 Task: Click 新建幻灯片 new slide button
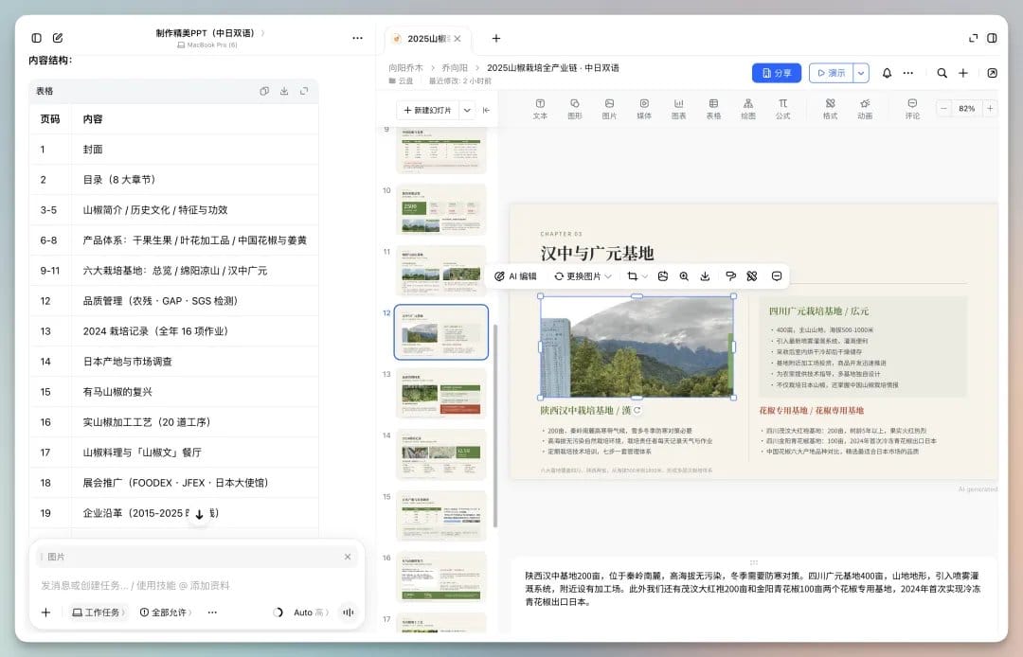pyautogui.click(x=428, y=110)
